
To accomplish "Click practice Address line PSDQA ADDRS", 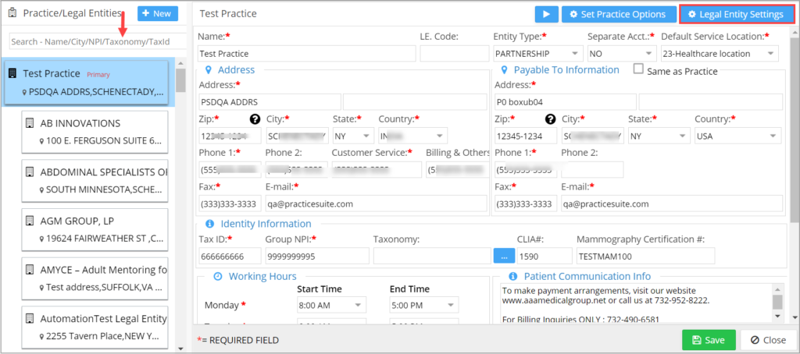I will click(270, 102).
